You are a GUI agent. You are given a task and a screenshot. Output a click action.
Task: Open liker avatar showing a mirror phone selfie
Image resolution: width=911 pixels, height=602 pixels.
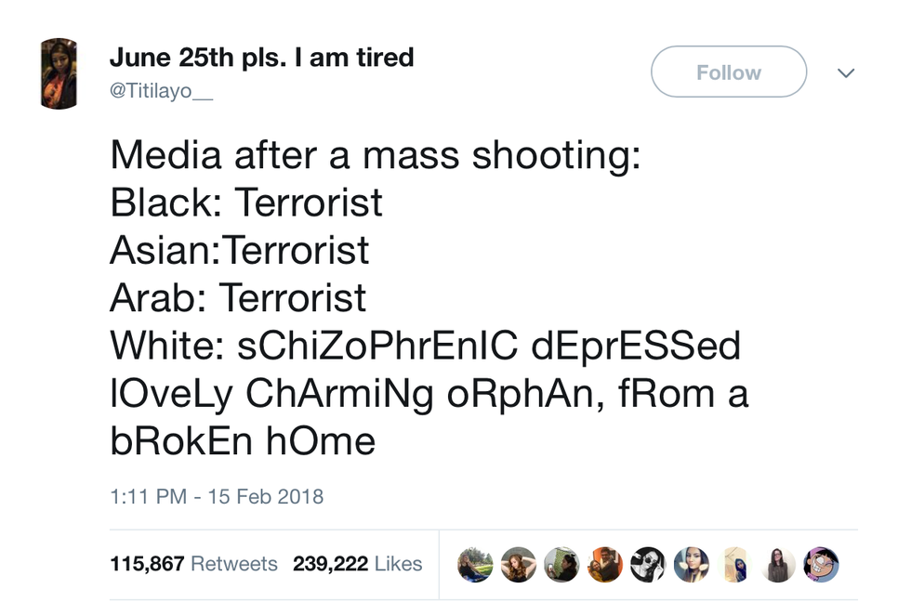[561, 565]
